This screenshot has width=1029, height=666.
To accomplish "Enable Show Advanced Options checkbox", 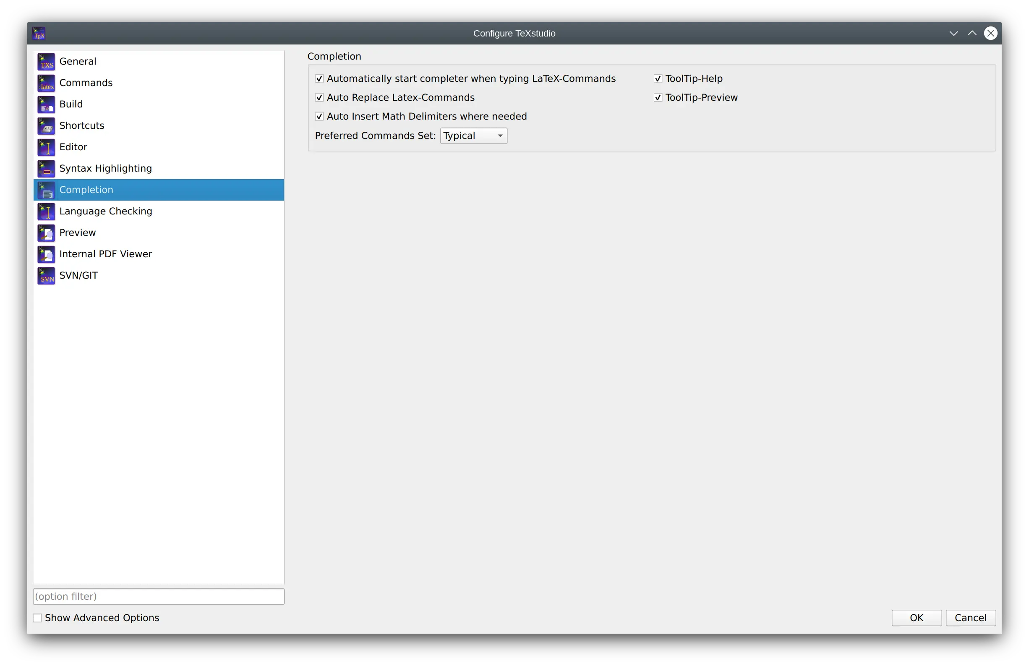I will tap(37, 617).
